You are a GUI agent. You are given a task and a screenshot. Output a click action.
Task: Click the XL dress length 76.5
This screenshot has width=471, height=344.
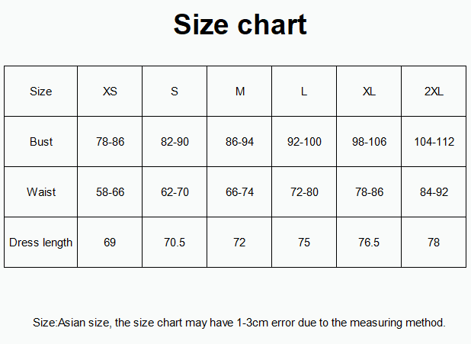[369, 243]
